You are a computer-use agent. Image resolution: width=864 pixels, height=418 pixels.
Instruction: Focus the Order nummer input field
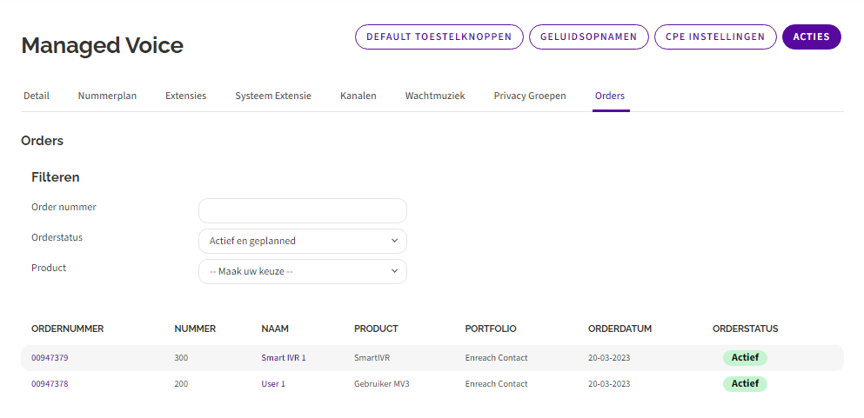pyautogui.click(x=302, y=210)
